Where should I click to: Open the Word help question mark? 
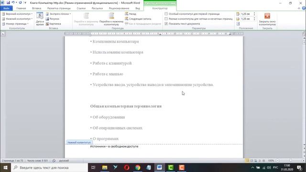(304, 8)
